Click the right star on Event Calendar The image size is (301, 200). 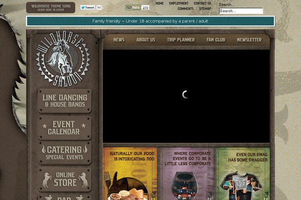click(83, 125)
